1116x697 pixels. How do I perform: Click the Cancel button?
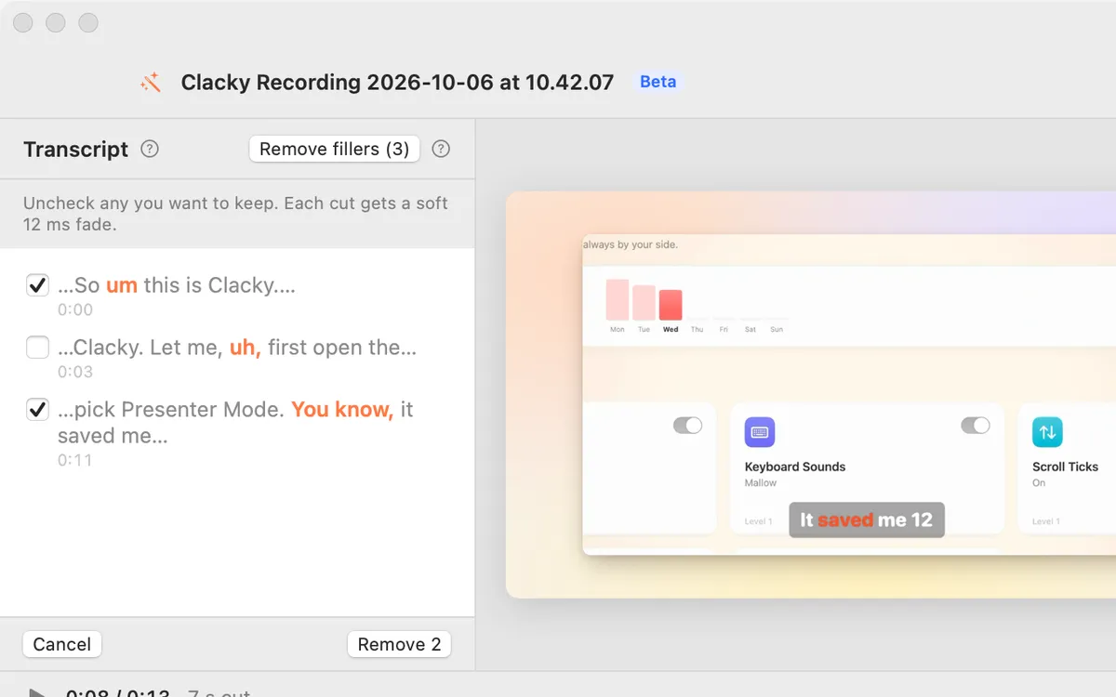tap(62, 644)
